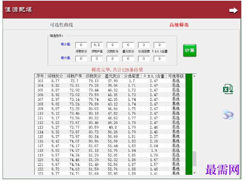
Task: Click the 最大值 沉物灰分 input field
Action: click(113, 59)
